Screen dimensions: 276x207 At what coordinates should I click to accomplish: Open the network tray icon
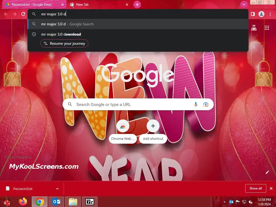click(244, 202)
